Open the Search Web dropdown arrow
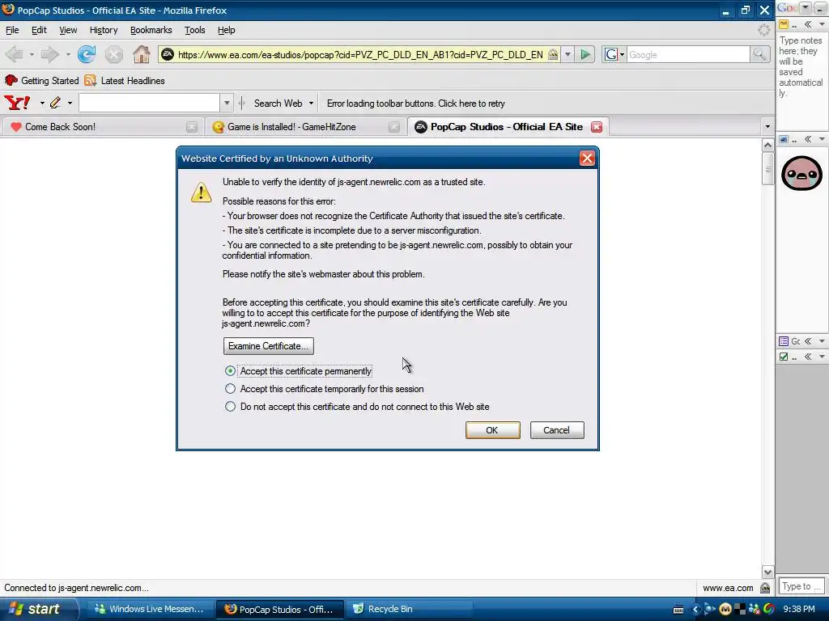 point(311,103)
